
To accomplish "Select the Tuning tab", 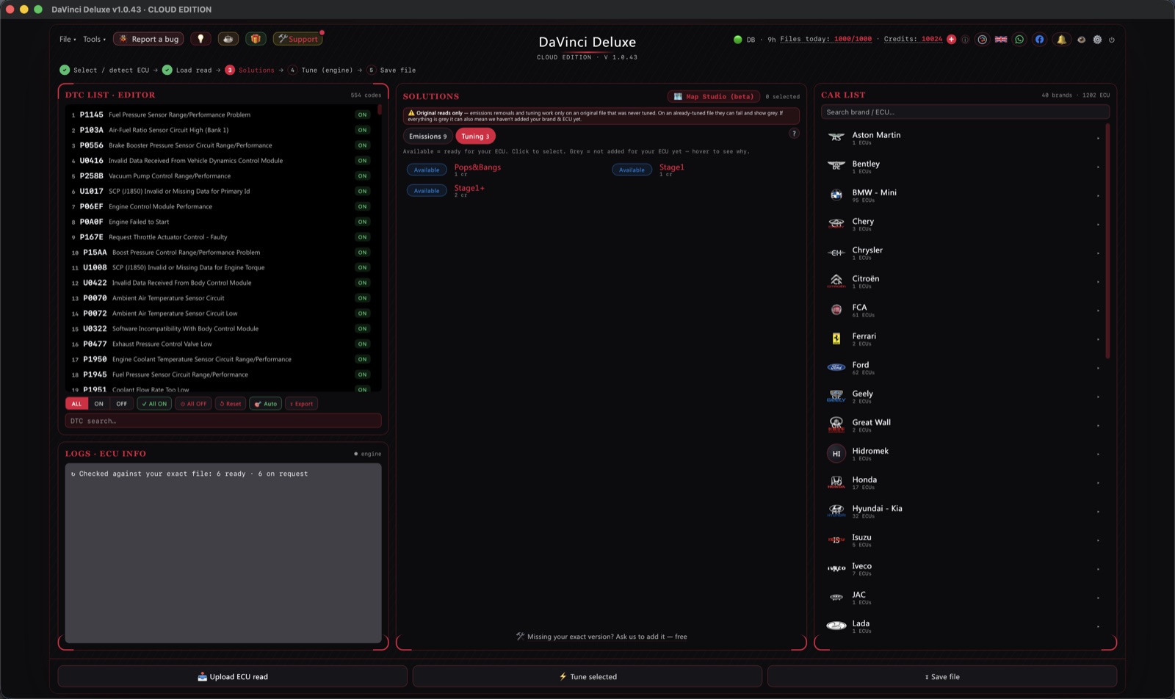I will click(475, 136).
